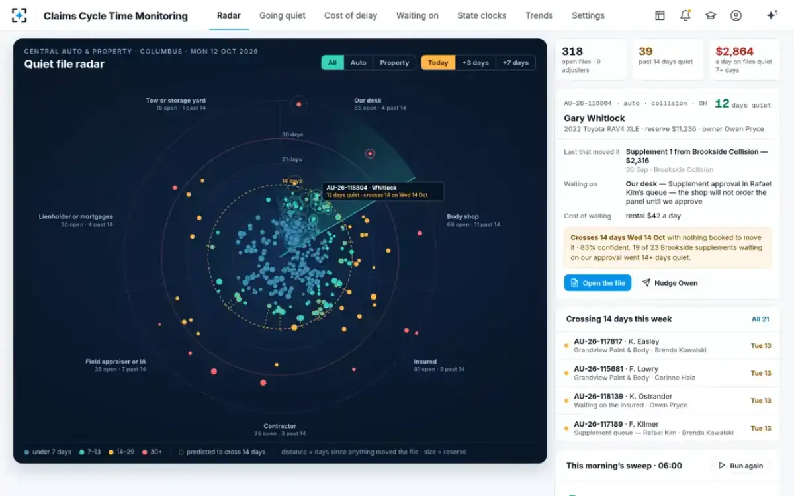794x496 pixels.
Task: Open the graduation cap help icon
Action: (711, 15)
